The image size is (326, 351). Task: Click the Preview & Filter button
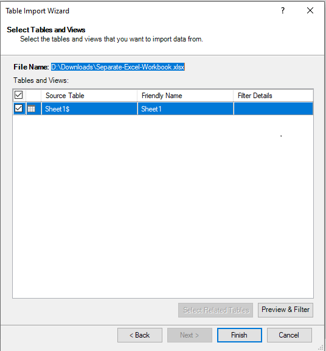(285, 310)
